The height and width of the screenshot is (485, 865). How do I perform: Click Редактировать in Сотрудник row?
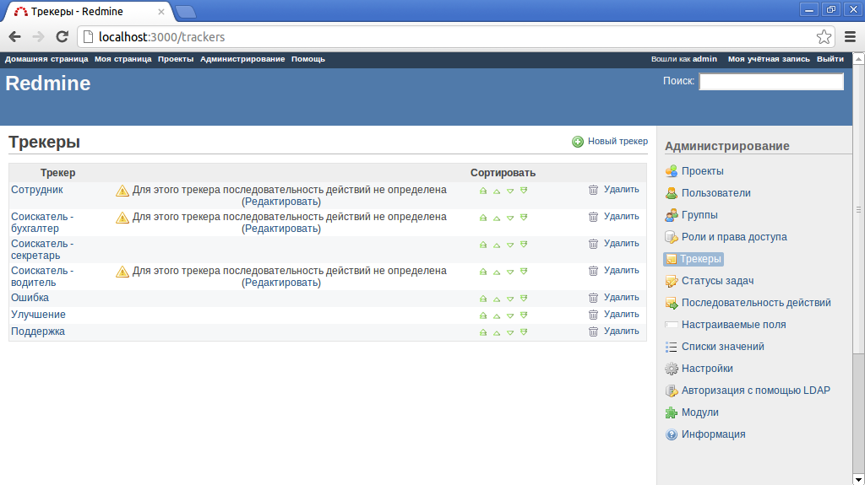pyautogui.click(x=281, y=202)
